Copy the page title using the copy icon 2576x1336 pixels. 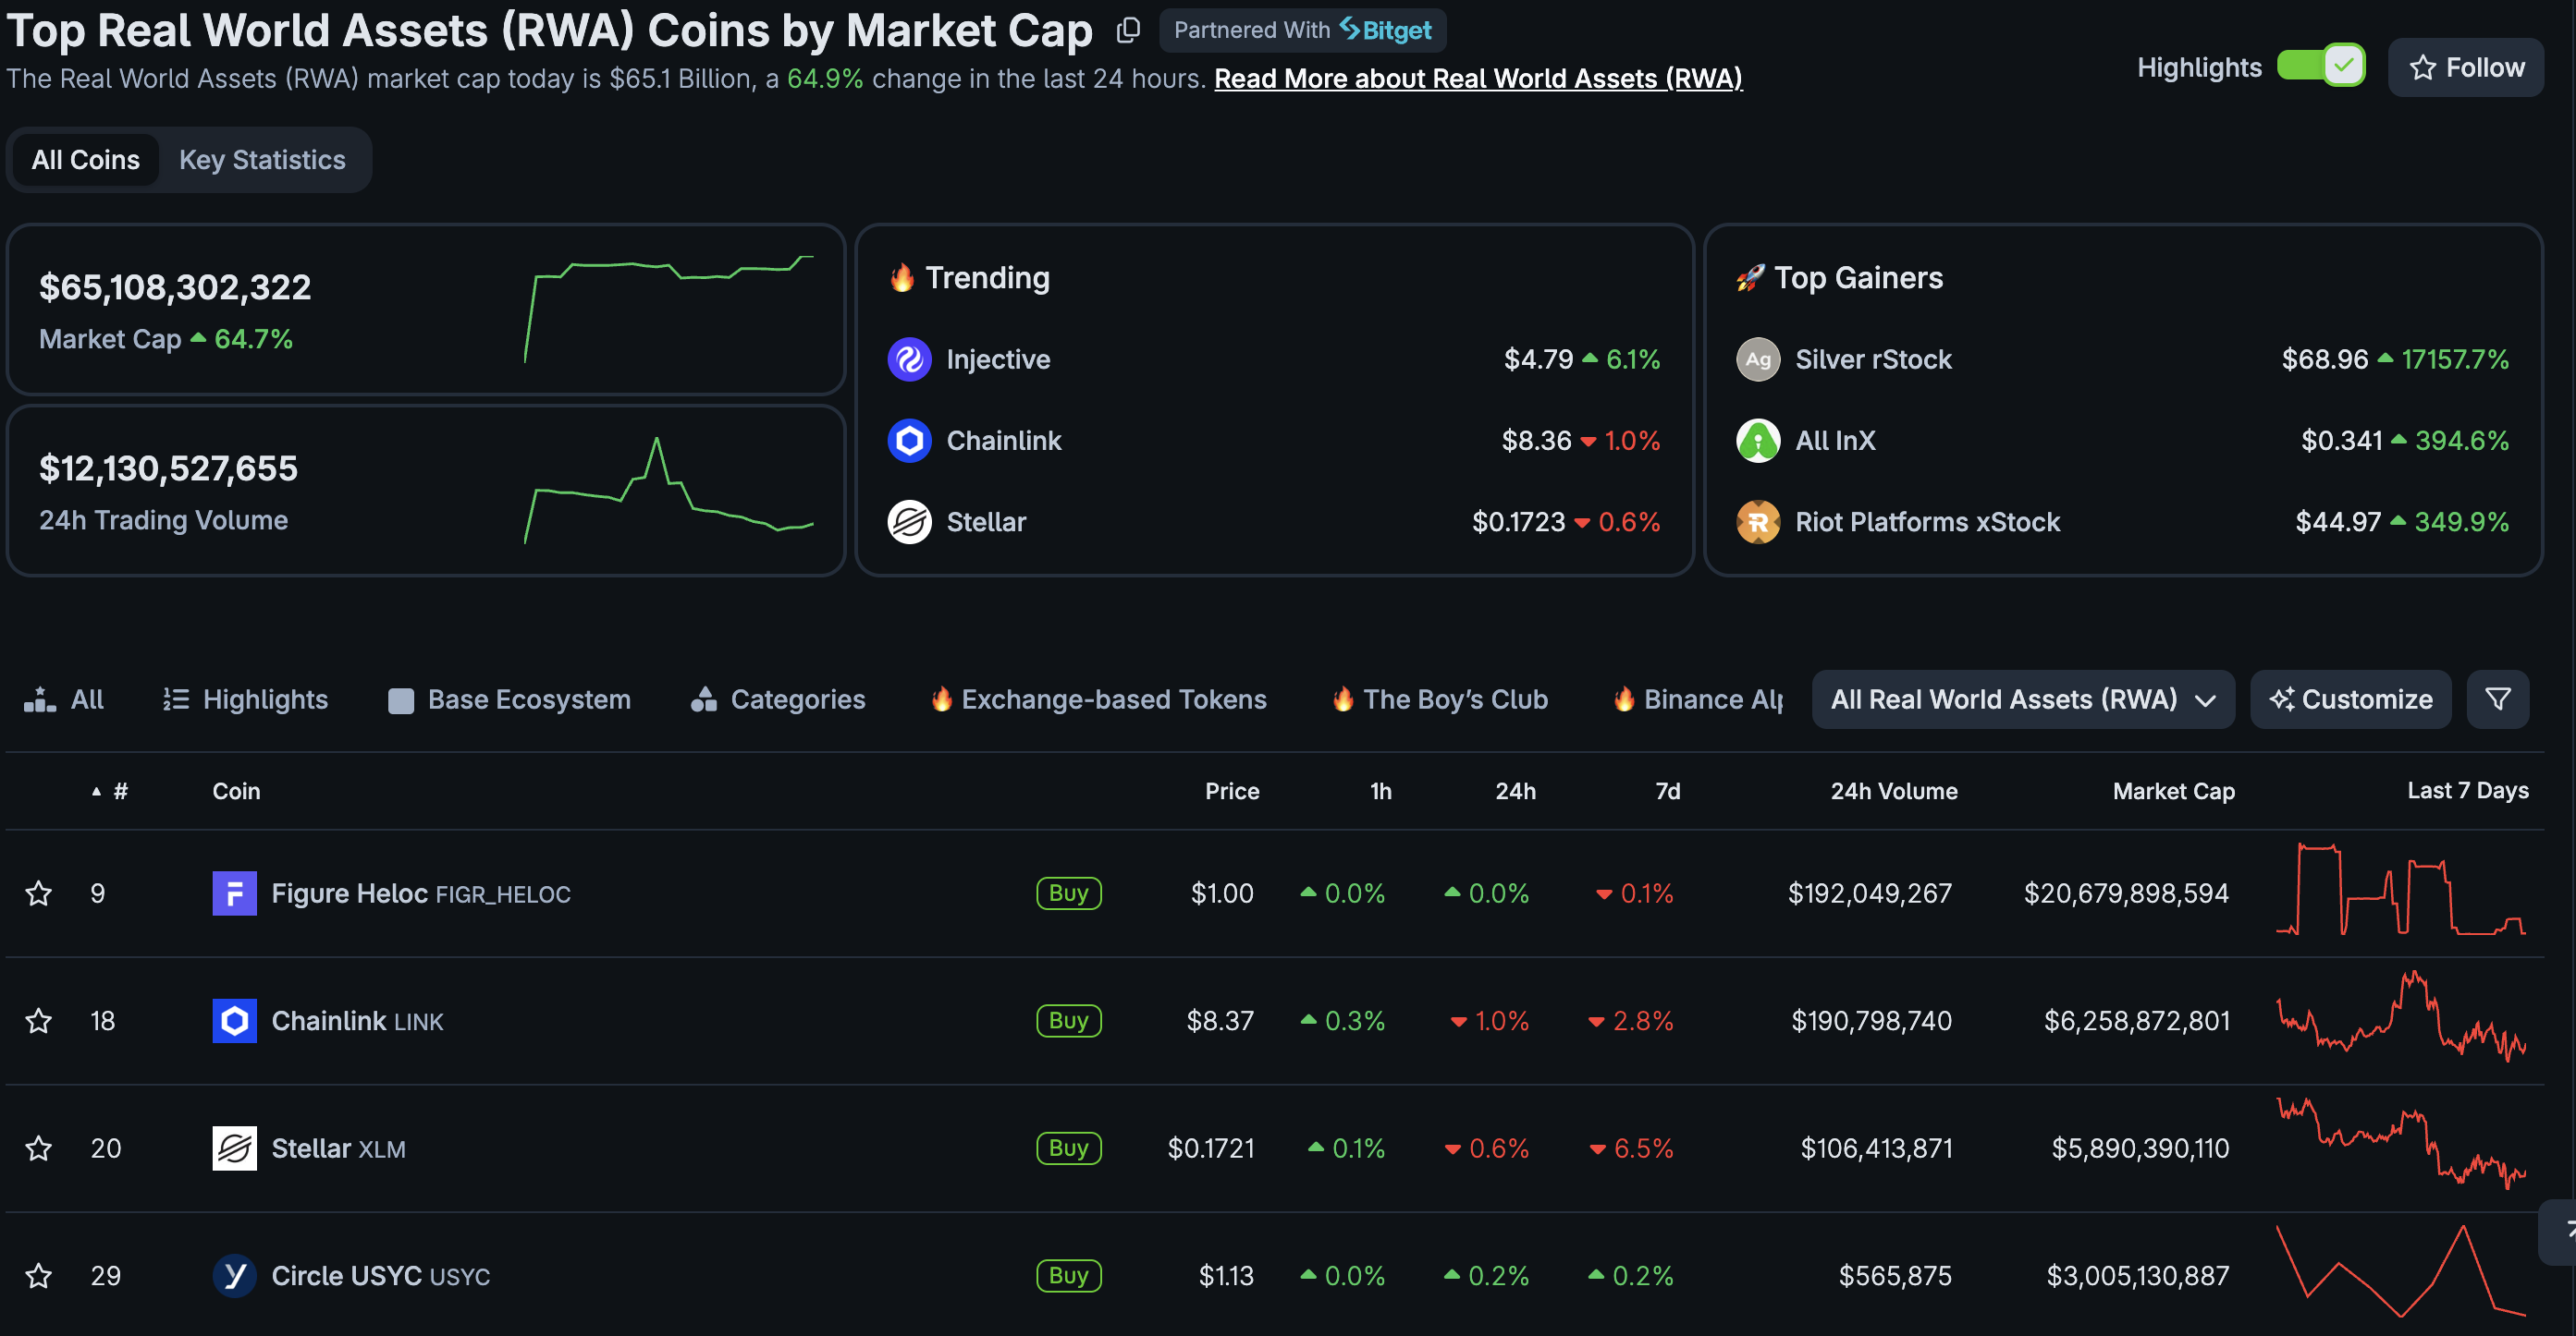pyautogui.click(x=1128, y=31)
